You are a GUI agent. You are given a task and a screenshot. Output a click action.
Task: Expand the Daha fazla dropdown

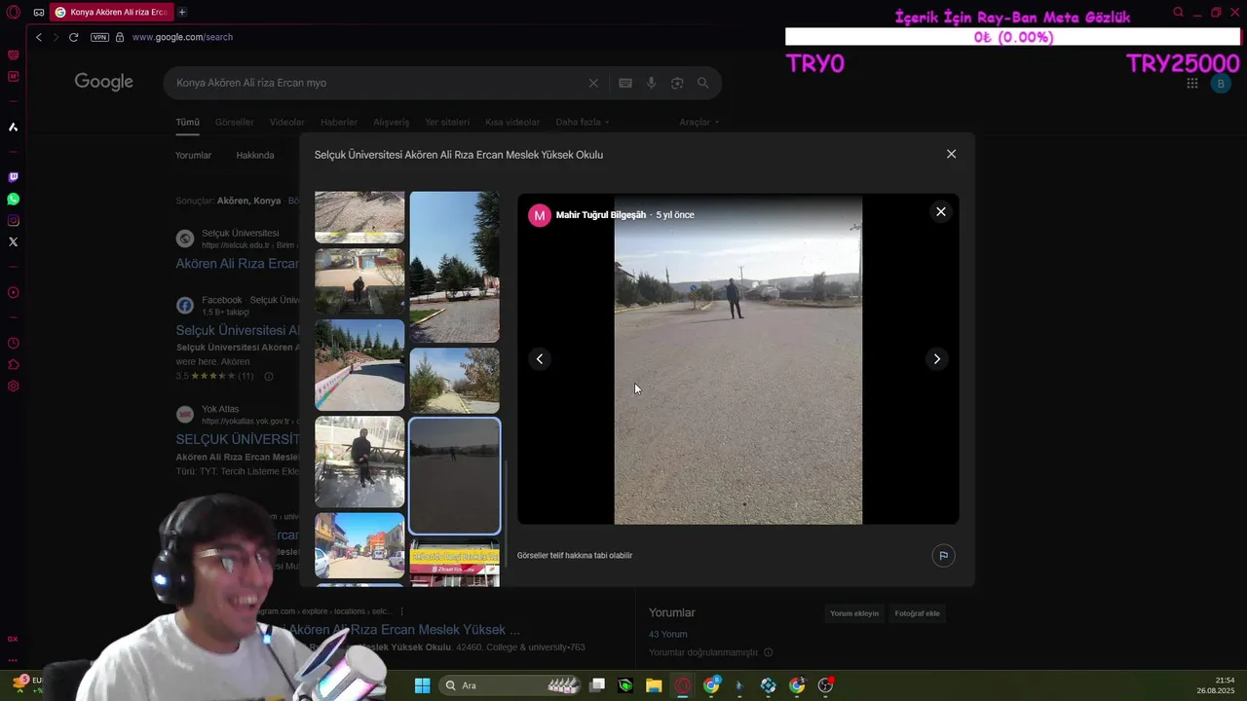coord(582,122)
